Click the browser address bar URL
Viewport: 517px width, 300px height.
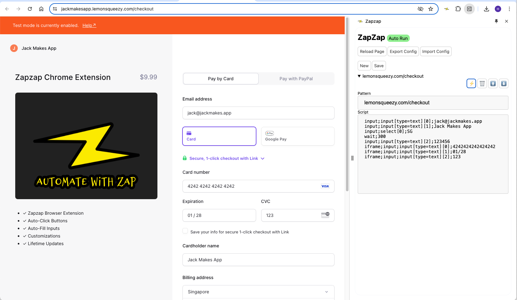(107, 9)
